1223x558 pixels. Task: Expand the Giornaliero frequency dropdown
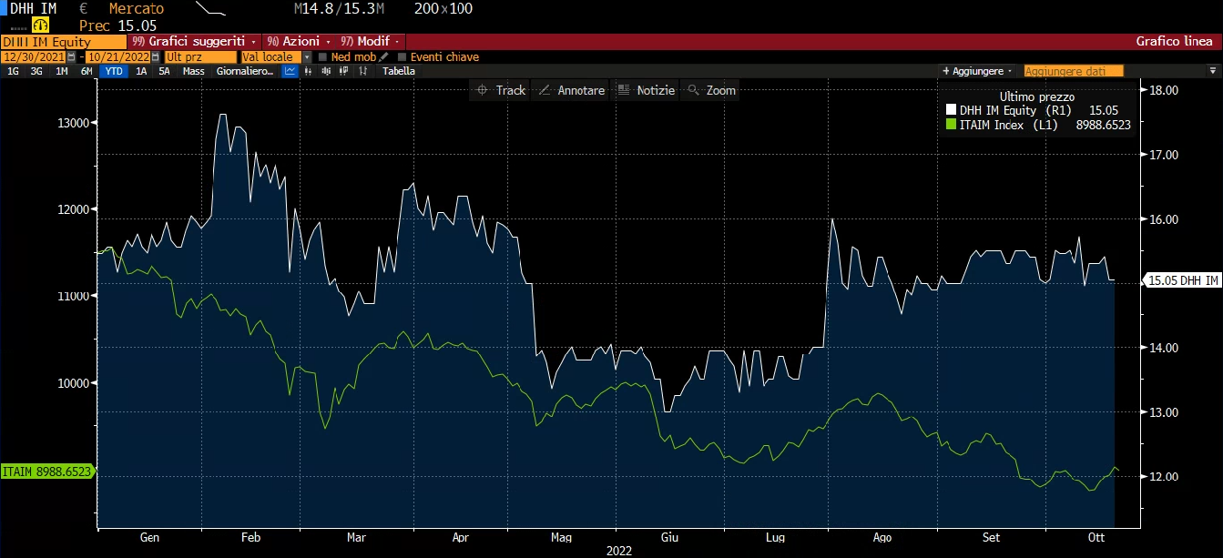(245, 71)
